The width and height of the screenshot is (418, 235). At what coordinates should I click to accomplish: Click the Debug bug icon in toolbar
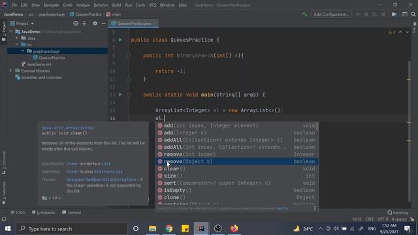(x=366, y=14)
